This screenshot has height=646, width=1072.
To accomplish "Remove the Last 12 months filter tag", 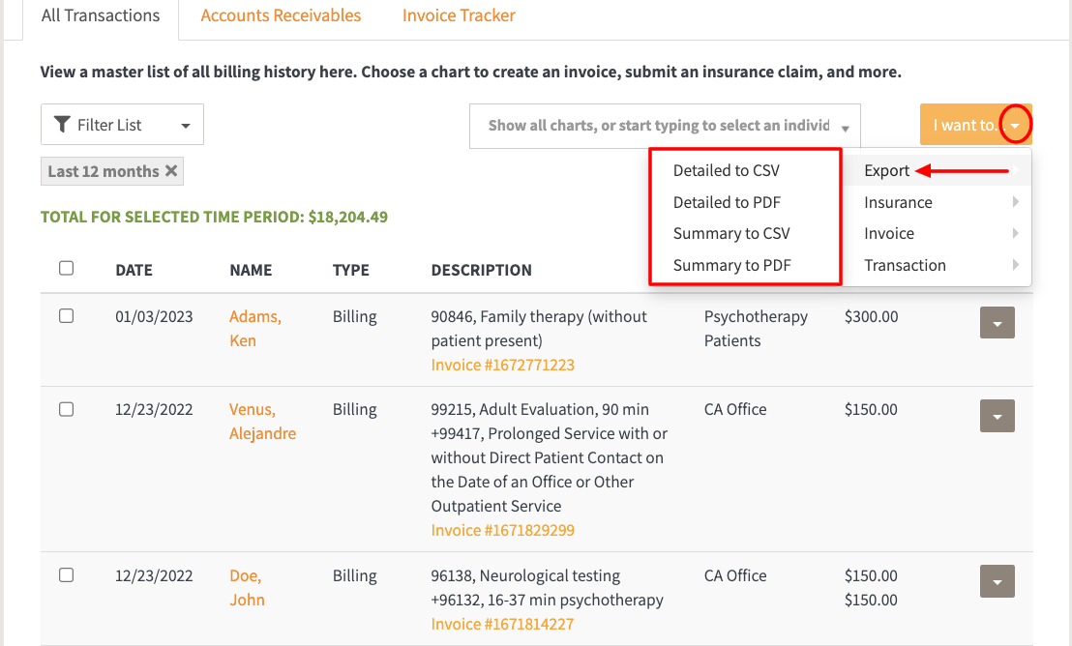I will pos(171,171).
